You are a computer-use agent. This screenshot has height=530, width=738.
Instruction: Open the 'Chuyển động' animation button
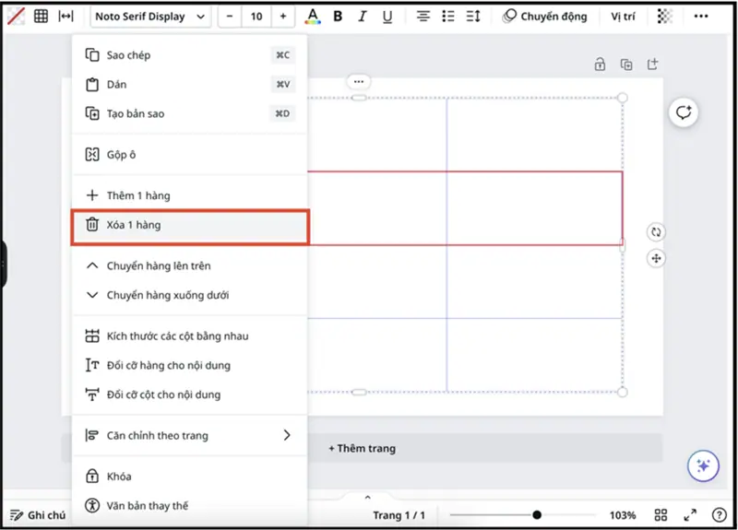coord(544,17)
